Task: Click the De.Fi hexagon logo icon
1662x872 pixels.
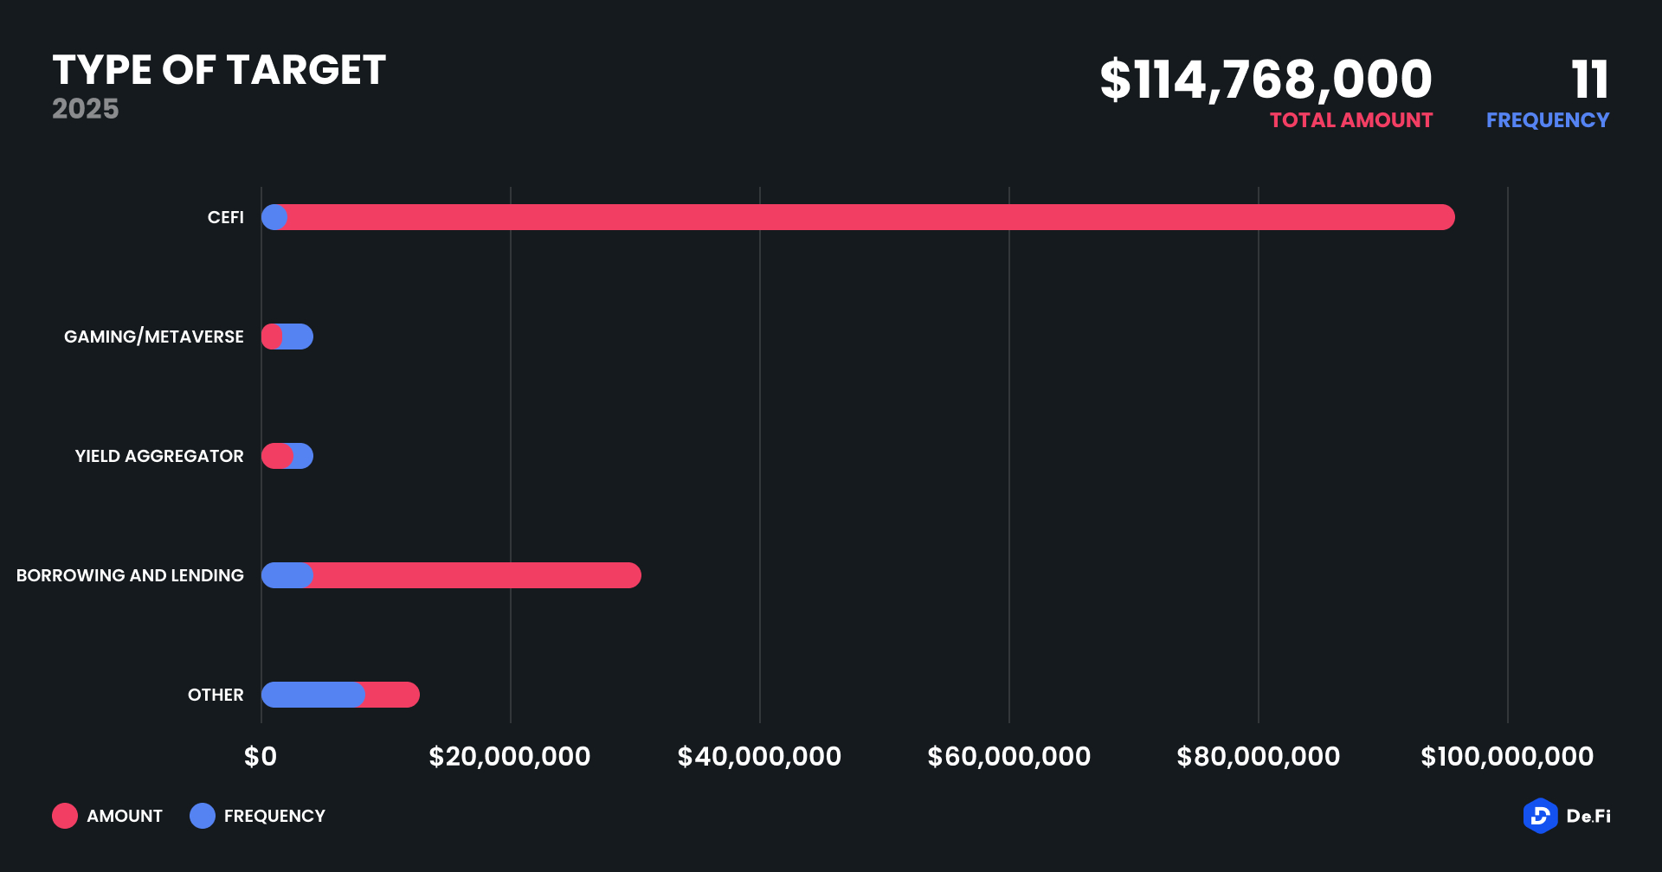Action: (x=1540, y=816)
